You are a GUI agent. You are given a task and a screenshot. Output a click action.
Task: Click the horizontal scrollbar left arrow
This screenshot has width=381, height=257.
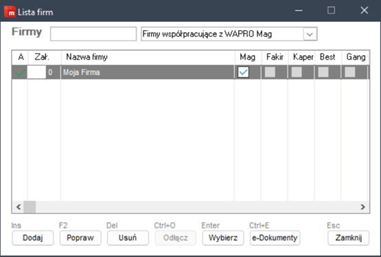click(x=19, y=207)
